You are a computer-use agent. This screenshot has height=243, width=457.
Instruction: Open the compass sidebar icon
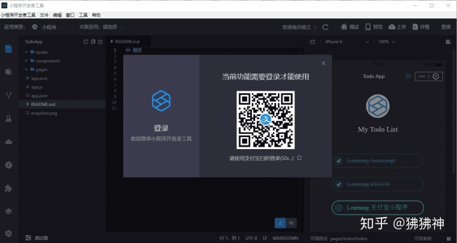8,165
